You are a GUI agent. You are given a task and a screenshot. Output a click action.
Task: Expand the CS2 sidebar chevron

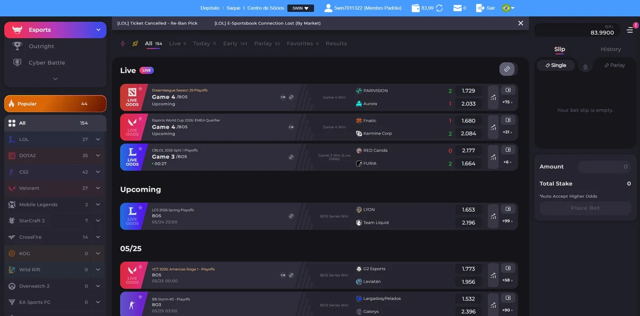click(x=98, y=172)
